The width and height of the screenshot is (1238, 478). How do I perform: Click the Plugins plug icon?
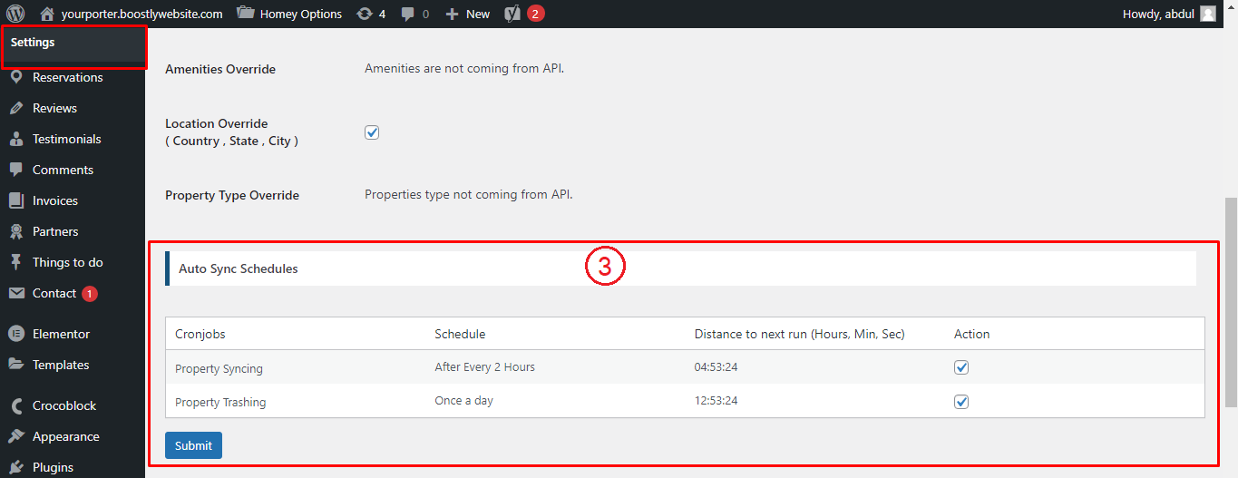(15, 467)
